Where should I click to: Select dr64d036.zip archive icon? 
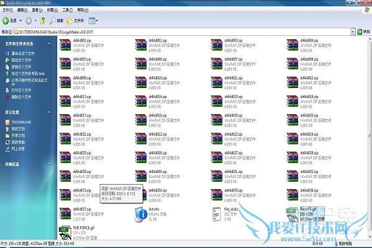pyautogui.click(x=292, y=195)
